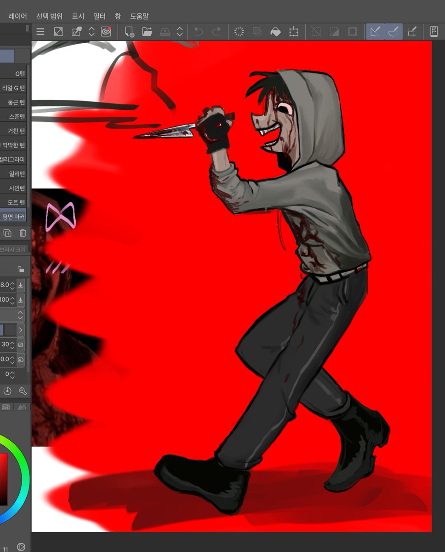Open the sub tool detail wrench icon
This screenshot has width=445, height=552.
click(x=23, y=391)
